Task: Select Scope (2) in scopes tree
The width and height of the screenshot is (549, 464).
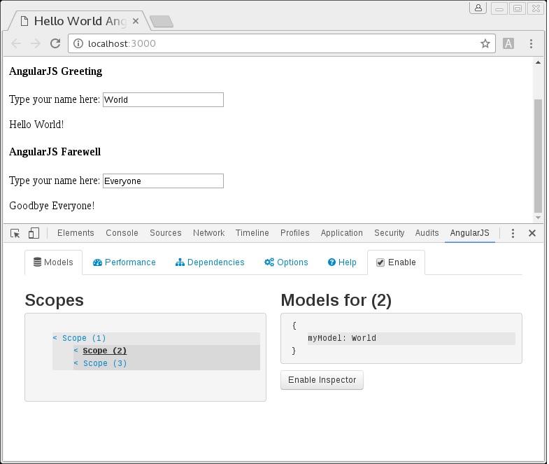Action: (105, 351)
